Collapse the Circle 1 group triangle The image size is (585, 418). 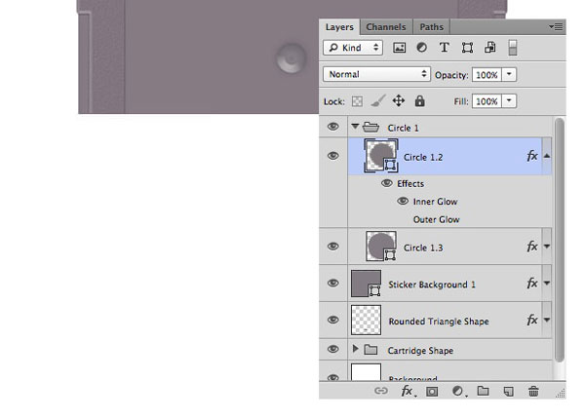[355, 127]
